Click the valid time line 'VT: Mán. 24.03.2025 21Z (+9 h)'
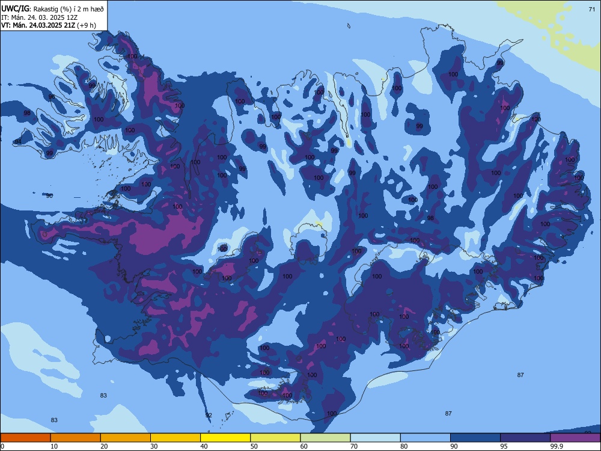The height and width of the screenshot is (451, 601). click(x=49, y=25)
